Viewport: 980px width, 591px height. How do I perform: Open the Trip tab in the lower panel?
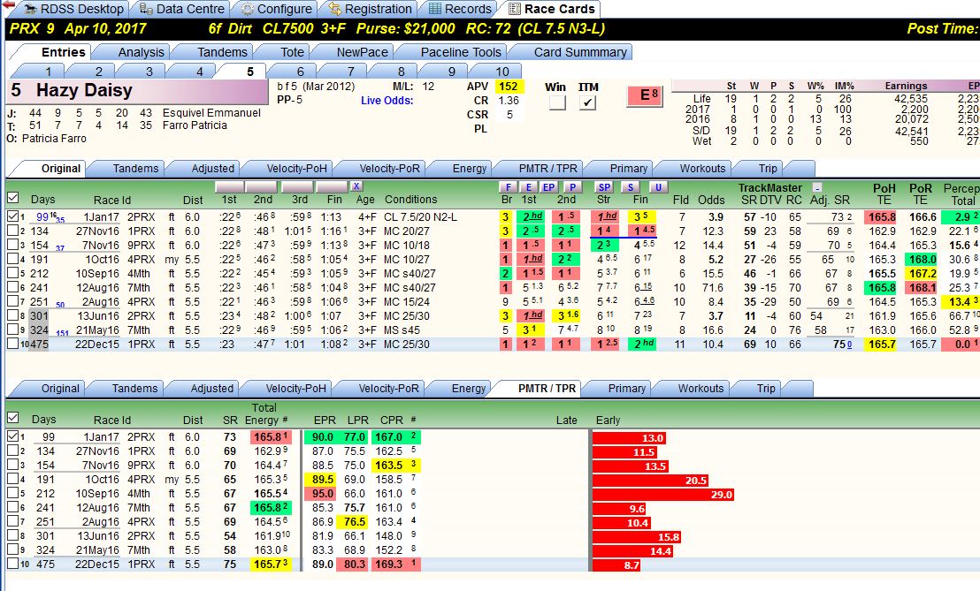pyautogui.click(x=766, y=388)
